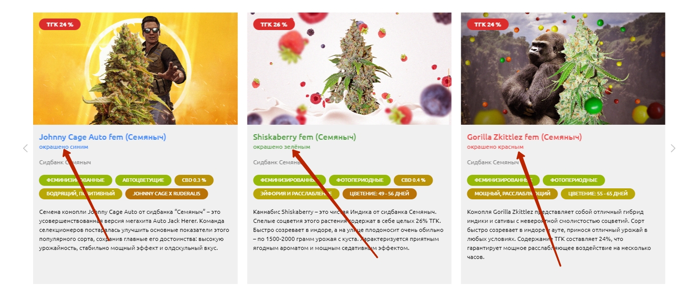Click the Johnny Cage x Ruderalis tag
Screen dimensions: 698x293
(167, 193)
